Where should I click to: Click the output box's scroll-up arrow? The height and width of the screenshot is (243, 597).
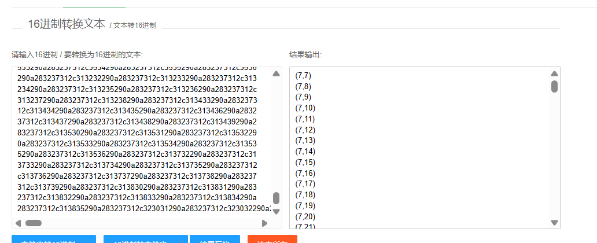(554, 73)
